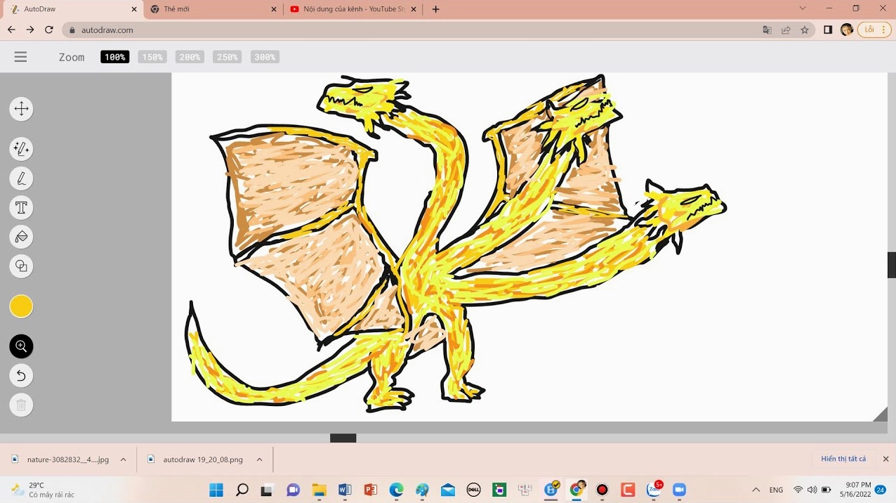Click the Zoom magnifier tool
Image resolution: width=896 pixels, height=503 pixels.
click(x=21, y=346)
